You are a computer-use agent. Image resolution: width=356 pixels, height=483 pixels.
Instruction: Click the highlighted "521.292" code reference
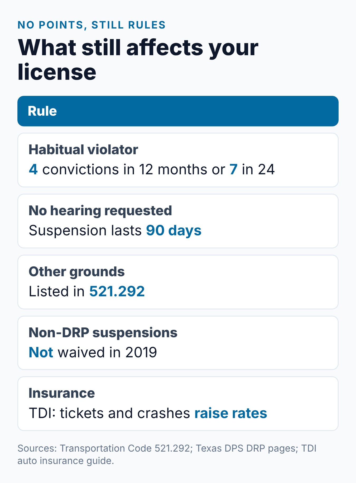tap(117, 291)
